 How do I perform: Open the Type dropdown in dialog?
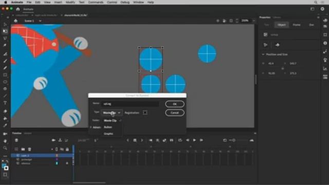[x=112, y=113]
